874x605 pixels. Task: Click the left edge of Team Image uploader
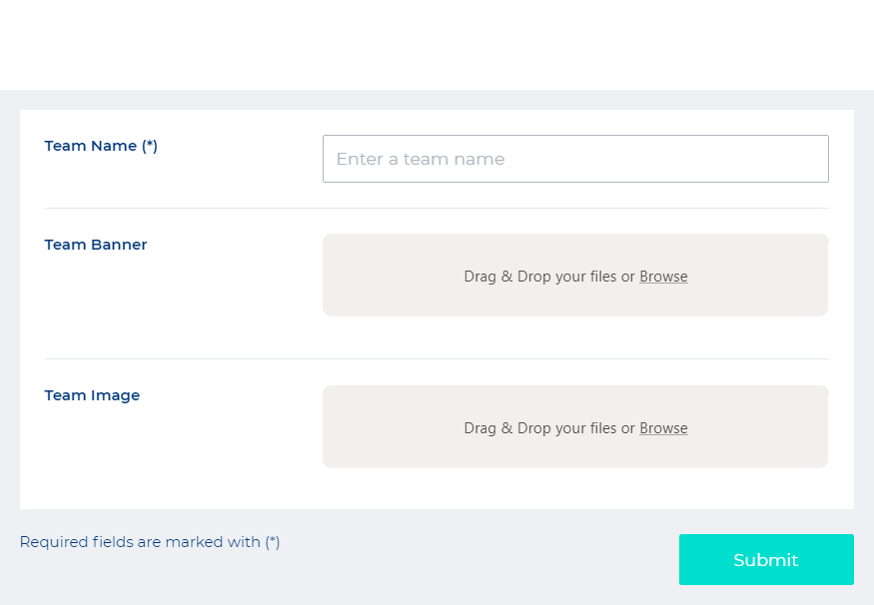pos(330,427)
